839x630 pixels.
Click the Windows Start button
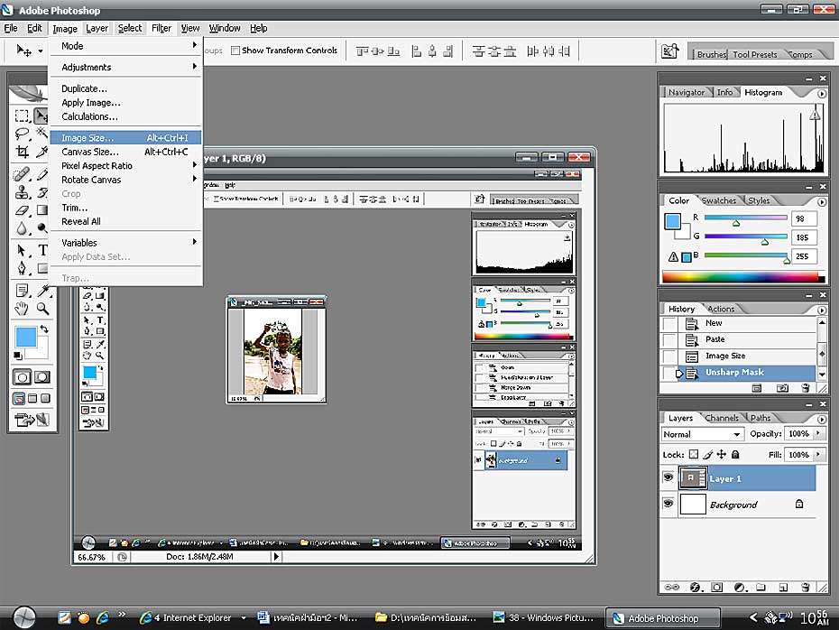pos(24,617)
